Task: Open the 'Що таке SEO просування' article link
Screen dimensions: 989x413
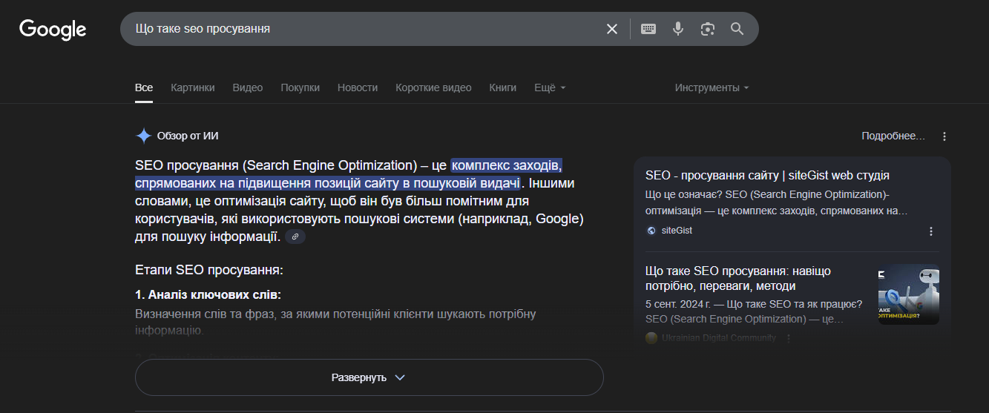Action: 737,278
